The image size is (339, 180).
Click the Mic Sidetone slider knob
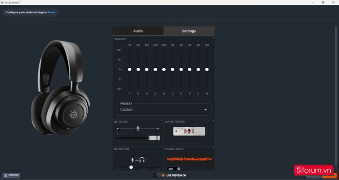pos(131,167)
